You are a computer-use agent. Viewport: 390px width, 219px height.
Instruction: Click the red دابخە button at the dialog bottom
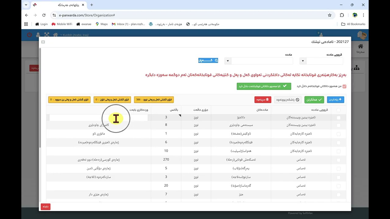[45, 207]
